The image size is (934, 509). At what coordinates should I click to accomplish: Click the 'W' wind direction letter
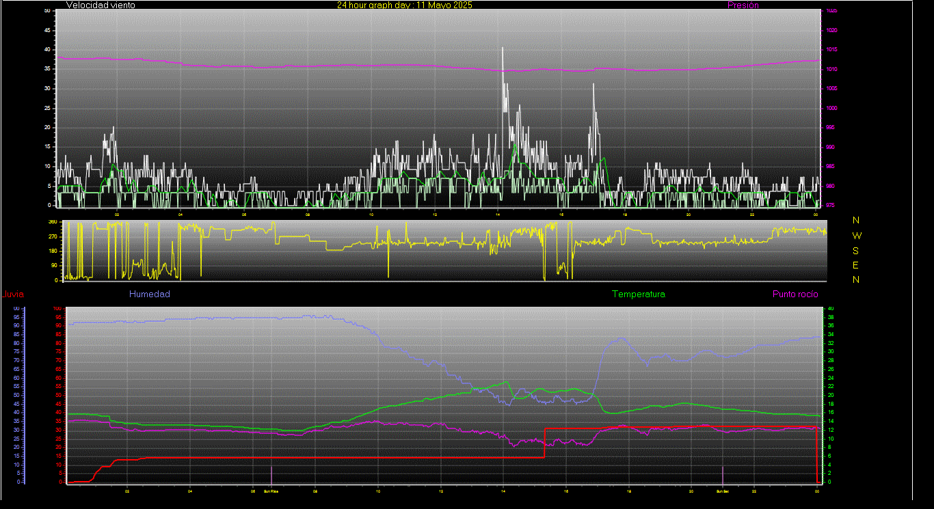tap(857, 235)
